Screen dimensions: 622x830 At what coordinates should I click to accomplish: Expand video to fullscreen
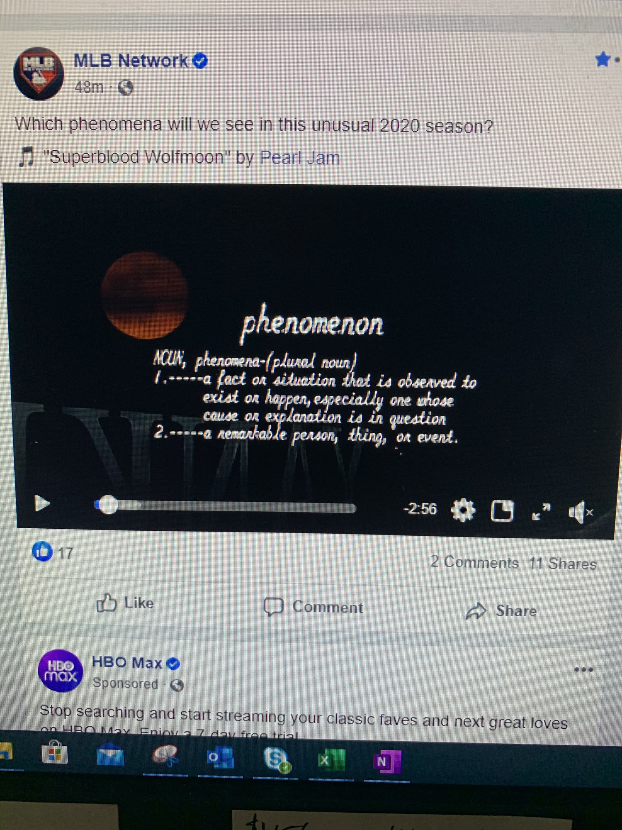click(542, 512)
